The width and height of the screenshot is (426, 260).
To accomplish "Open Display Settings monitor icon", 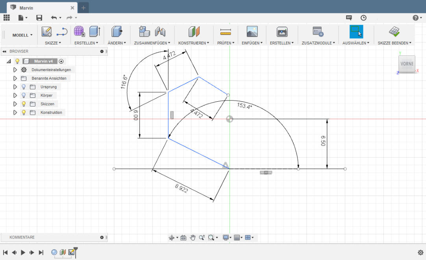I will coord(226,238).
